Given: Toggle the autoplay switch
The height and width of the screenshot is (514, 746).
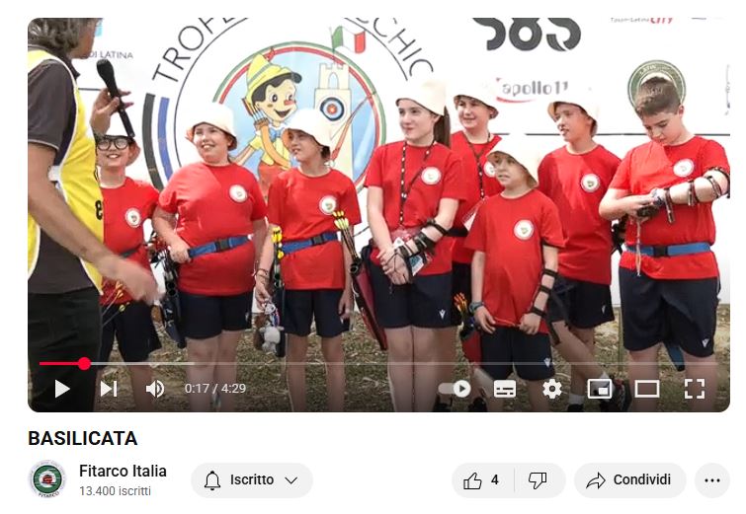Looking at the screenshot, I should click(x=456, y=389).
